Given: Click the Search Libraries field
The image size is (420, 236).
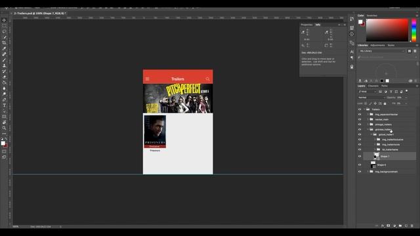Looking at the screenshot, I should (x=387, y=57).
